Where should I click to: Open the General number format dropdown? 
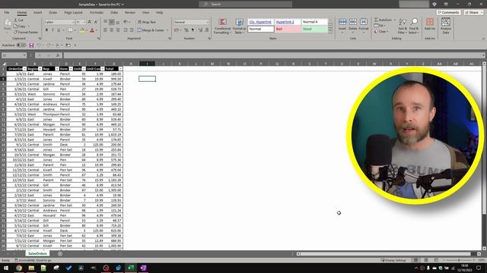[x=208, y=22]
